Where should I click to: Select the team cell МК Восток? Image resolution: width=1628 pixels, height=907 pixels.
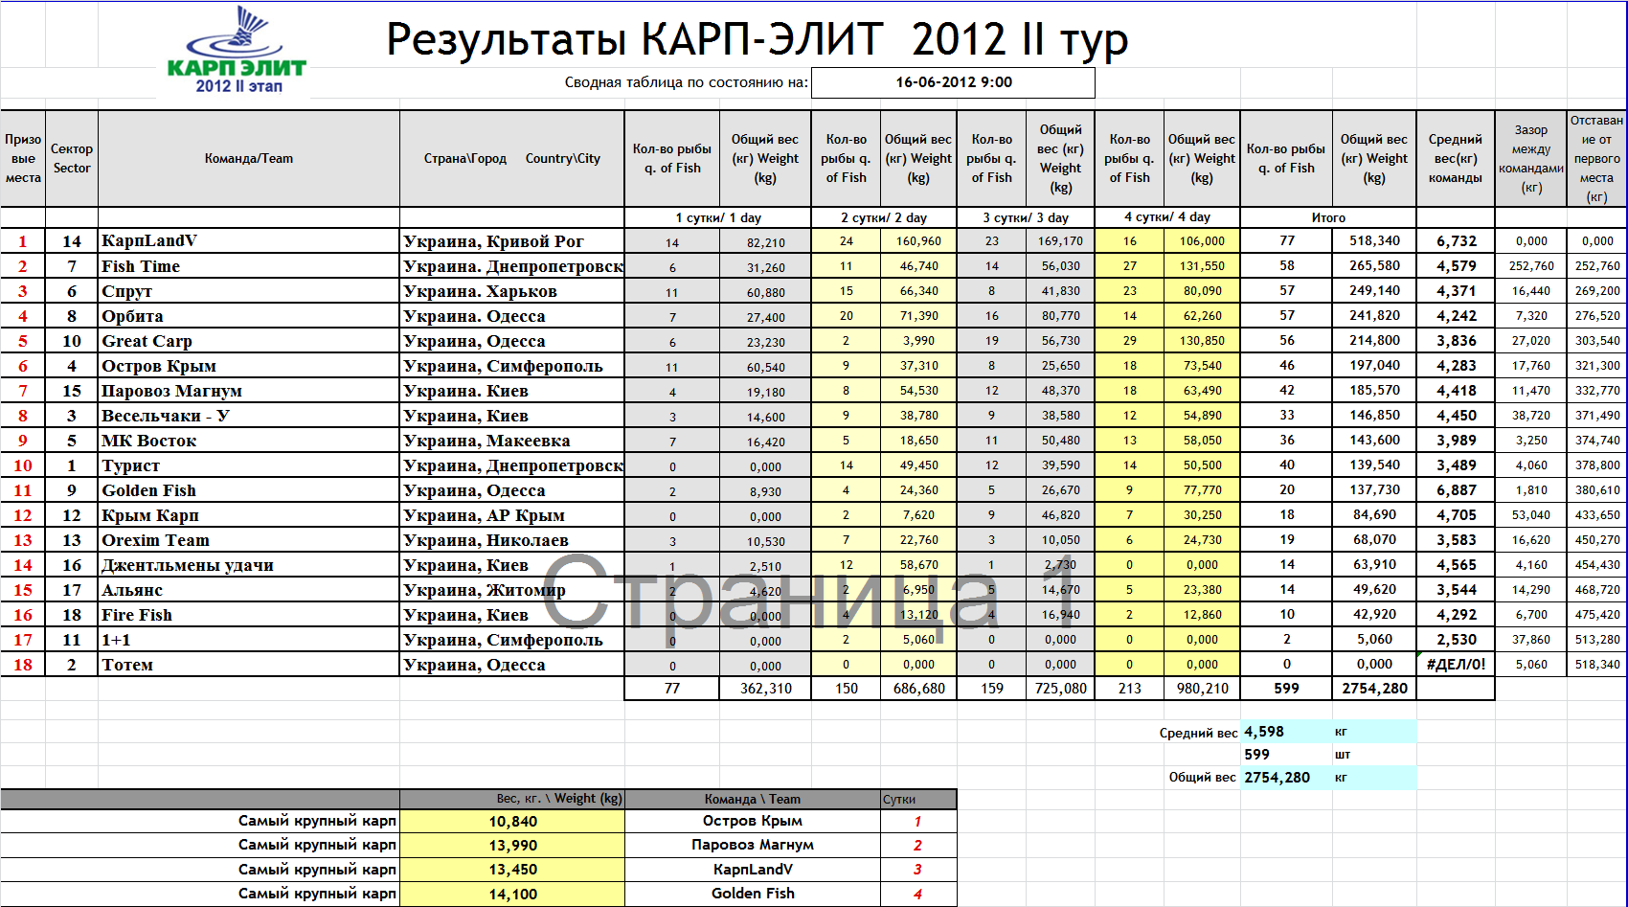coord(249,441)
